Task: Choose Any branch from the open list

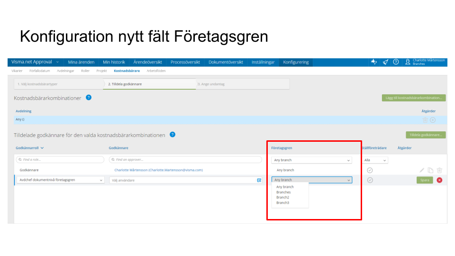Action: pyautogui.click(x=285, y=187)
